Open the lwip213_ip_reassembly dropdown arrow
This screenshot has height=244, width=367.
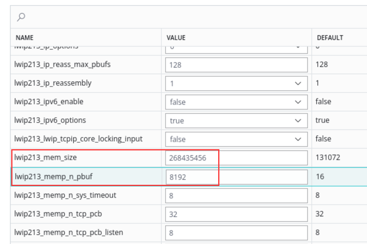[x=298, y=83]
